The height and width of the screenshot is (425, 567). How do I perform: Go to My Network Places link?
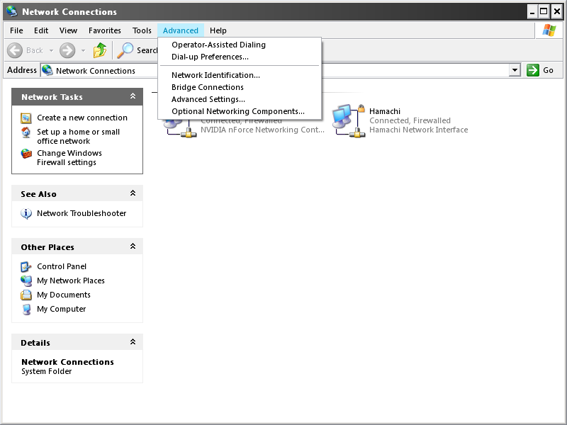pyautogui.click(x=70, y=280)
